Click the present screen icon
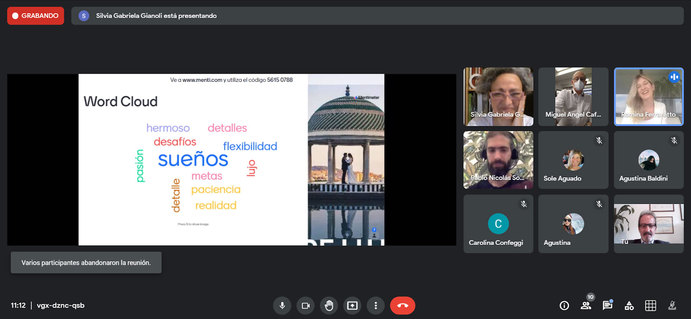 [352, 305]
